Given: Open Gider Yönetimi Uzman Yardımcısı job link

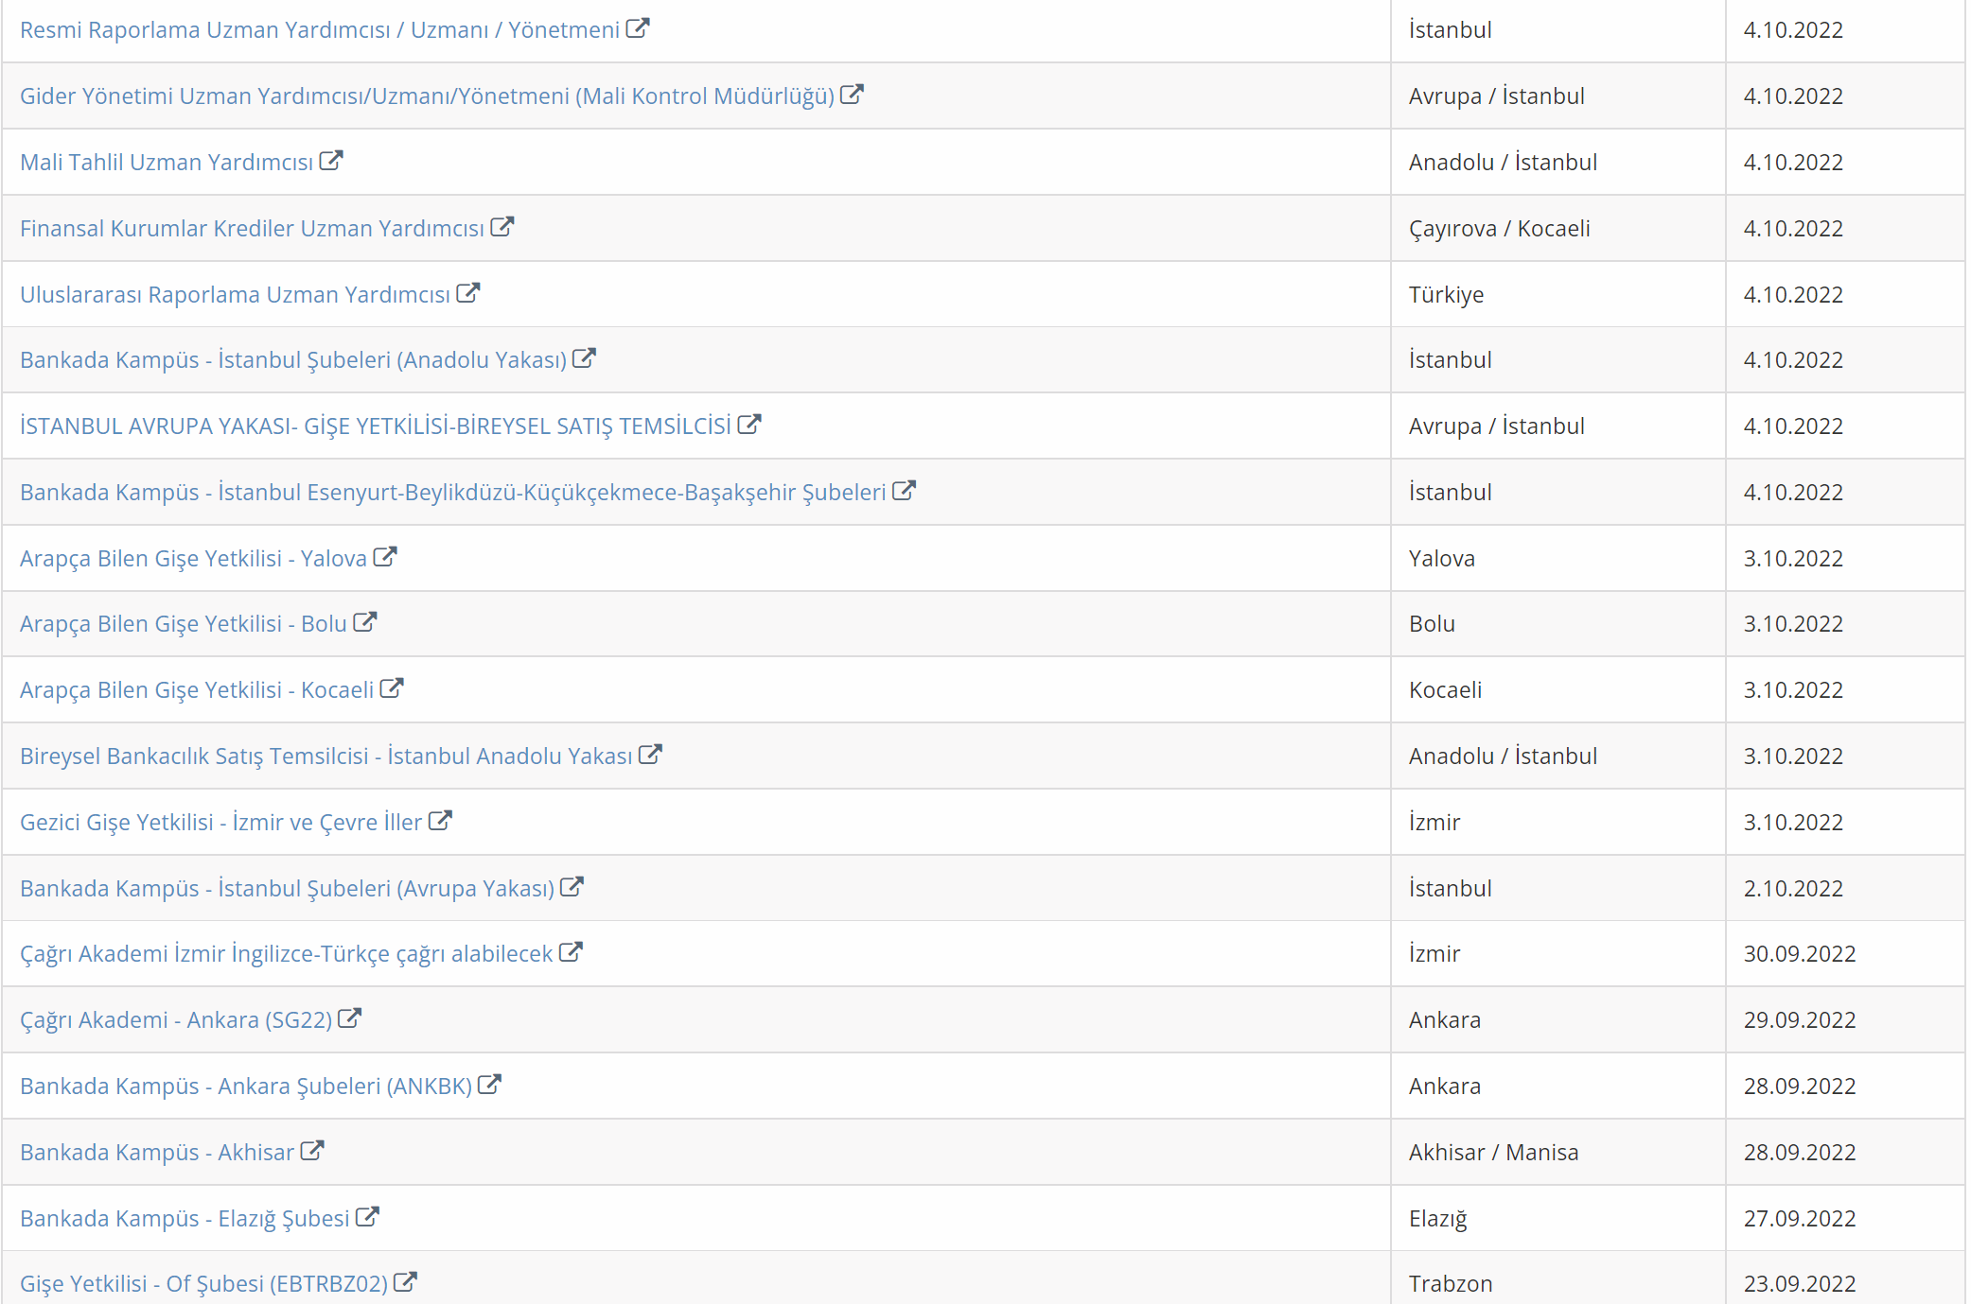Looking at the screenshot, I should click(426, 96).
